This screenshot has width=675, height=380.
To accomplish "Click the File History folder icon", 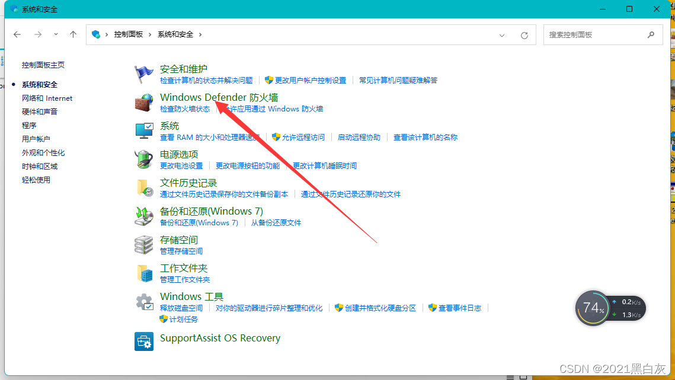I will (144, 188).
